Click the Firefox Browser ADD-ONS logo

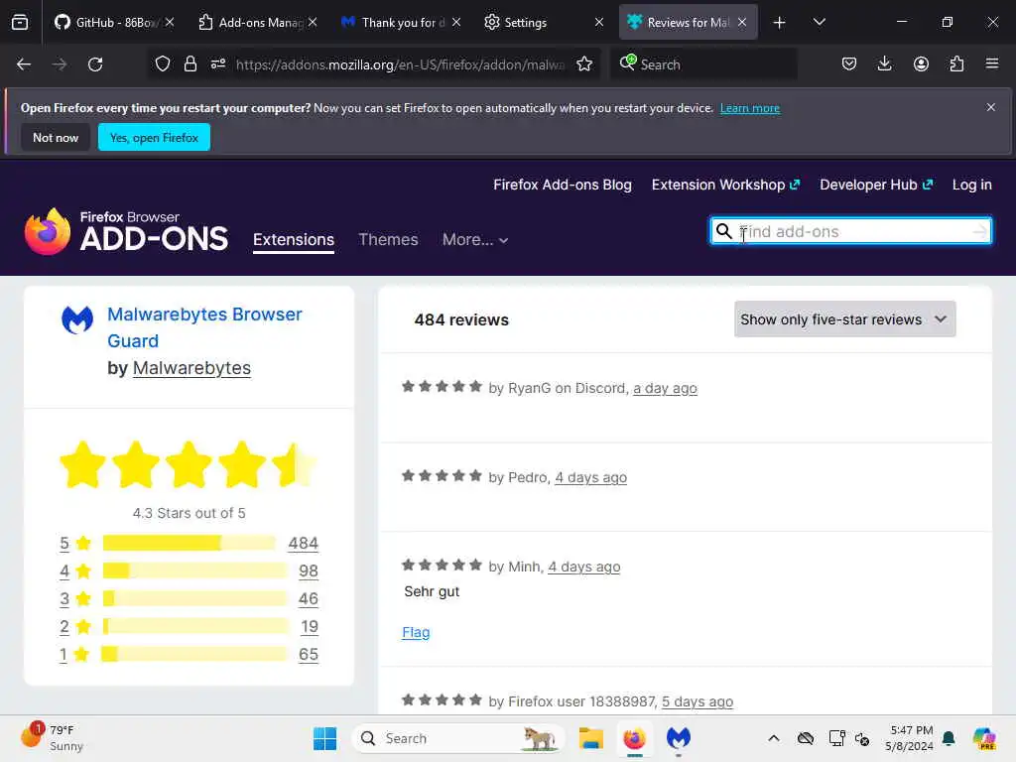126,231
